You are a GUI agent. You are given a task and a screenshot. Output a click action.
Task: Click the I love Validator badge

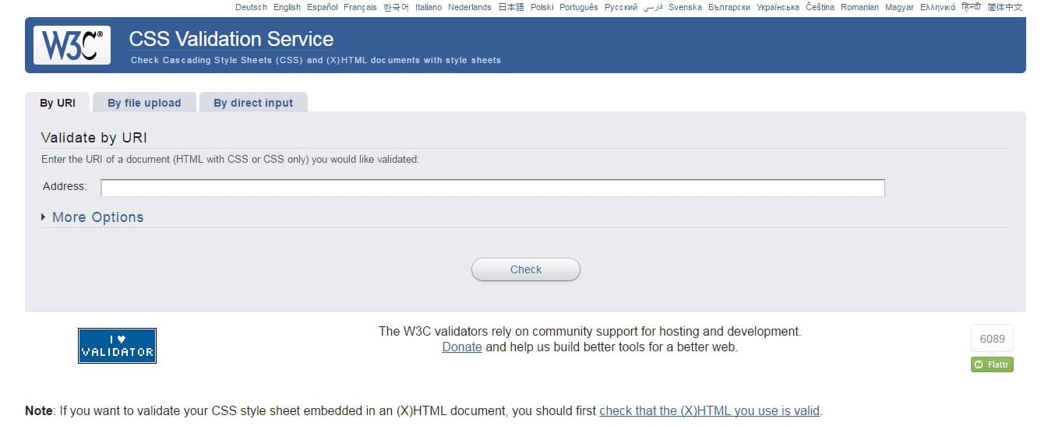tap(117, 345)
